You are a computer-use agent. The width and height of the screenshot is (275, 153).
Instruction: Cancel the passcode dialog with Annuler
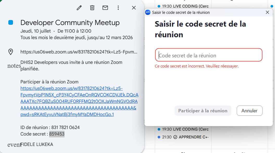250,111
